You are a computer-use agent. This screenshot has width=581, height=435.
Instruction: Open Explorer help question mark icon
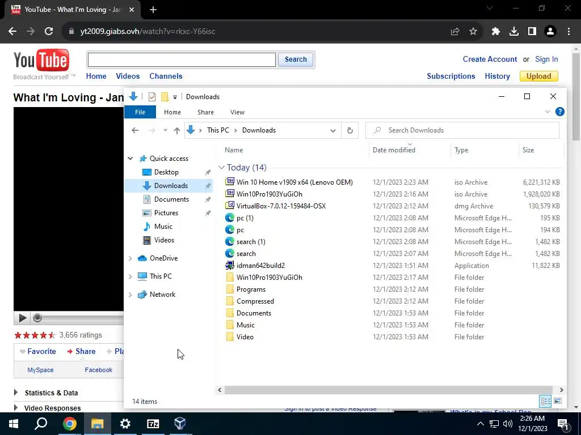[560, 112]
